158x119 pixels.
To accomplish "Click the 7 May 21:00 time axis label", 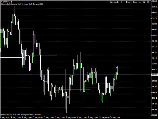I will pos(60,117).
